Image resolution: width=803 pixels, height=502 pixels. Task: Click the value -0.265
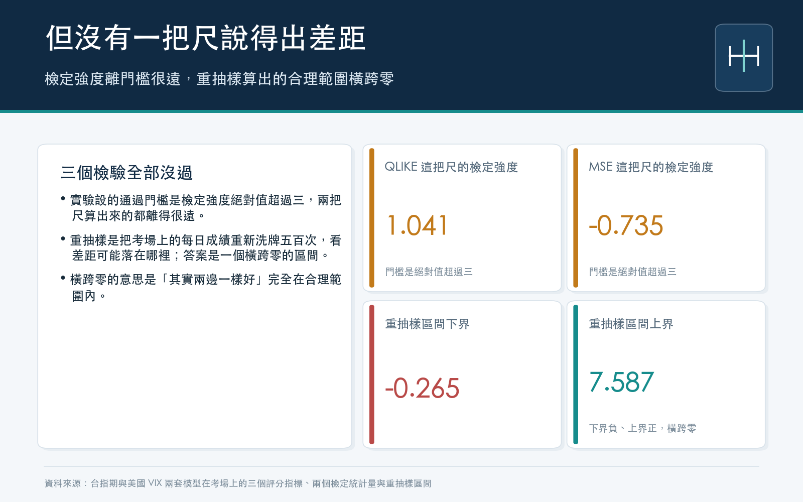coord(422,388)
